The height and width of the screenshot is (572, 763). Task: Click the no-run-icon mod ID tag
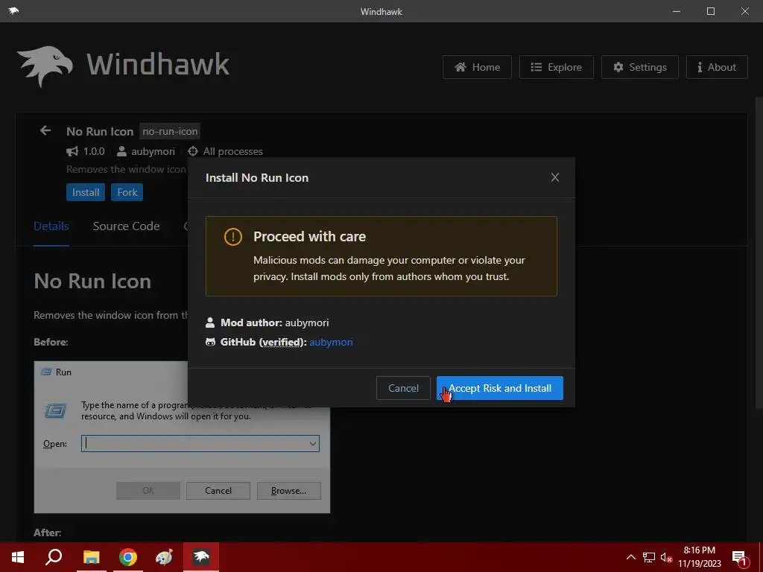170,131
